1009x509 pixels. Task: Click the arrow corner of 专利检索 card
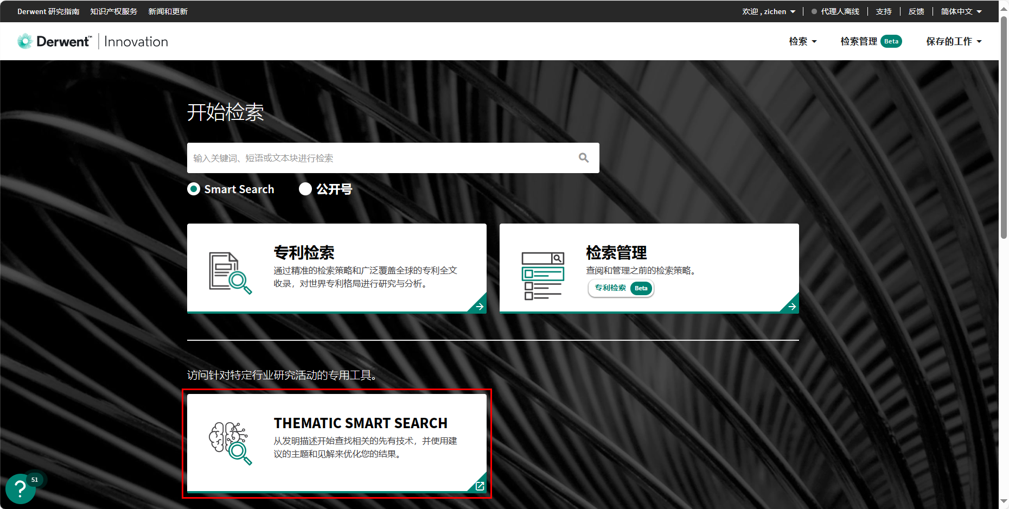tap(479, 306)
